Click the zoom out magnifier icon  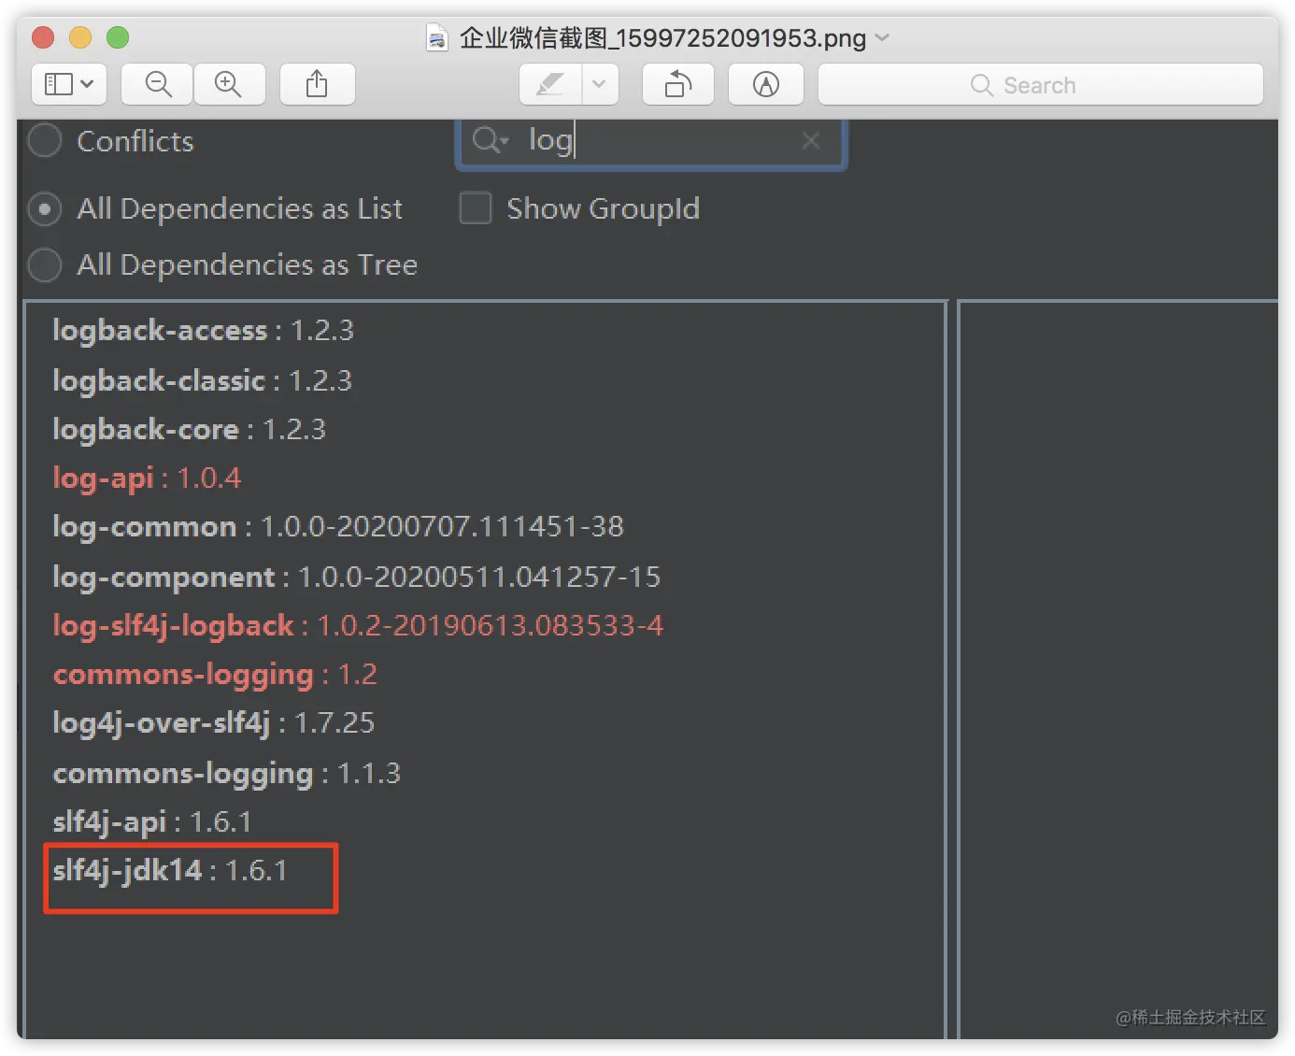pyautogui.click(x=158, y=84)
